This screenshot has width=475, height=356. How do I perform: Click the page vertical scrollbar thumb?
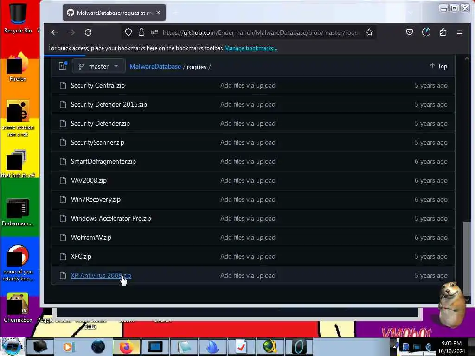point(467,259)
